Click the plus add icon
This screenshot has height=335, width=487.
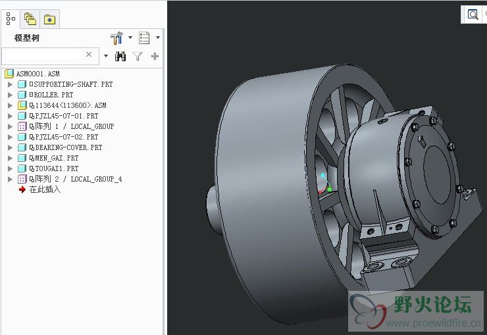point(155,56)
